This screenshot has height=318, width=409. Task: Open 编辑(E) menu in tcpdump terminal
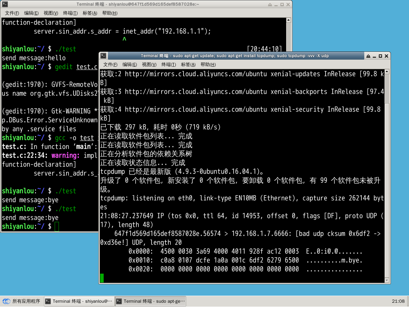pyautogui.click(x=129, y=65)
